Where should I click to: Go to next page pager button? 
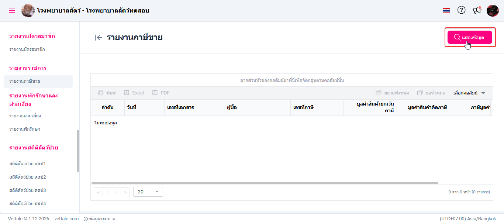[116, 192]
